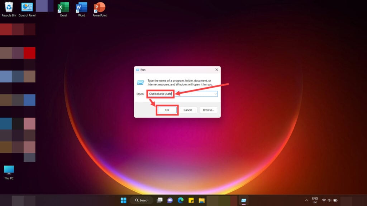Screen dimensions: 367x206
Task: Close the Run dialog
Action: [217, 70]
